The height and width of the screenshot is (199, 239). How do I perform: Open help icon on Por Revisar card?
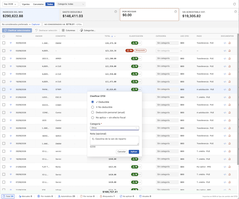(176, 12)
